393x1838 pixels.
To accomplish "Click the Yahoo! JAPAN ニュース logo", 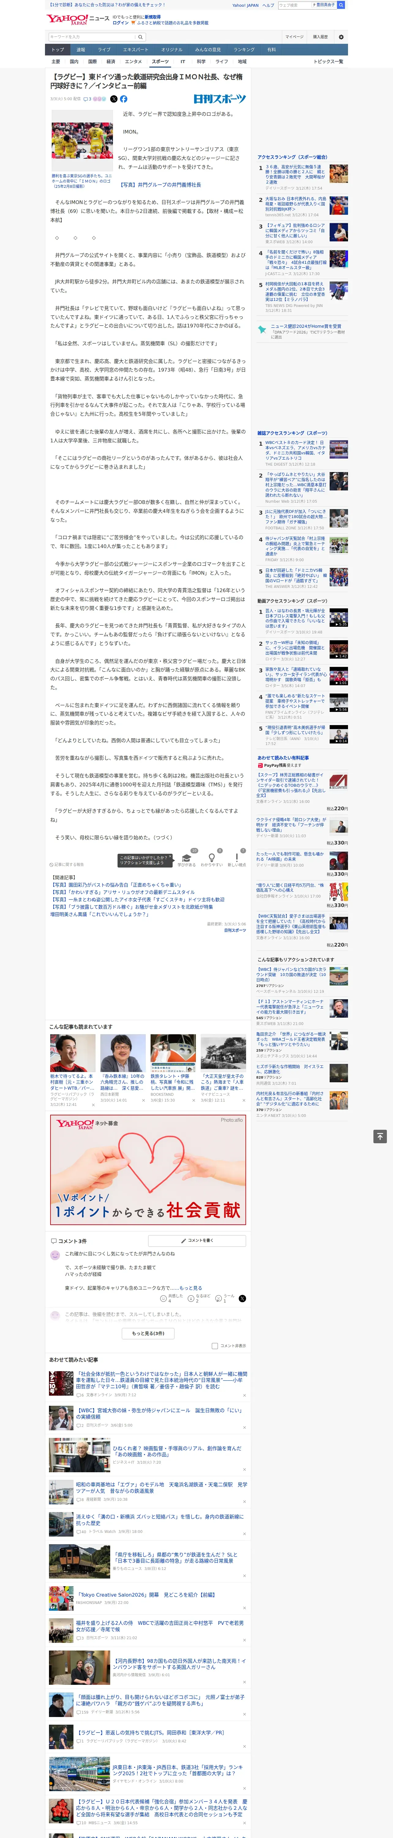I will pyautogui.click(x=78, y=20).
